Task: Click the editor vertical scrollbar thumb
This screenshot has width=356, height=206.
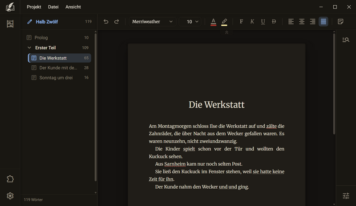Action: point(334,84)
